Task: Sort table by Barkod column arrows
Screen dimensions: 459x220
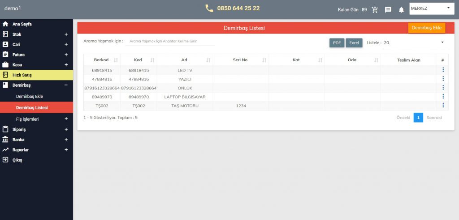Action: (116, 60)
